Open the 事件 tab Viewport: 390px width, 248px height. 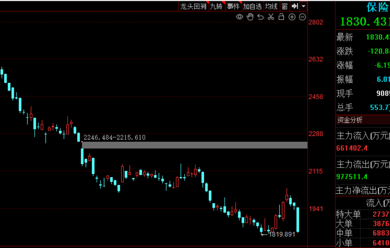(233, 6)
